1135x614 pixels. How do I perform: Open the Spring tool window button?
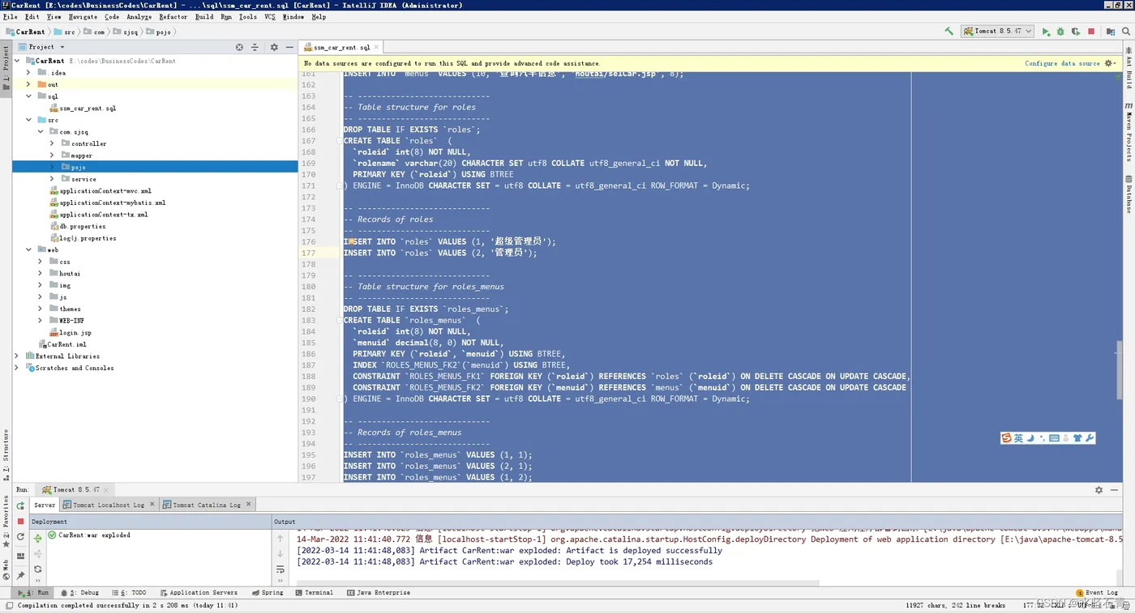point(268,593)
